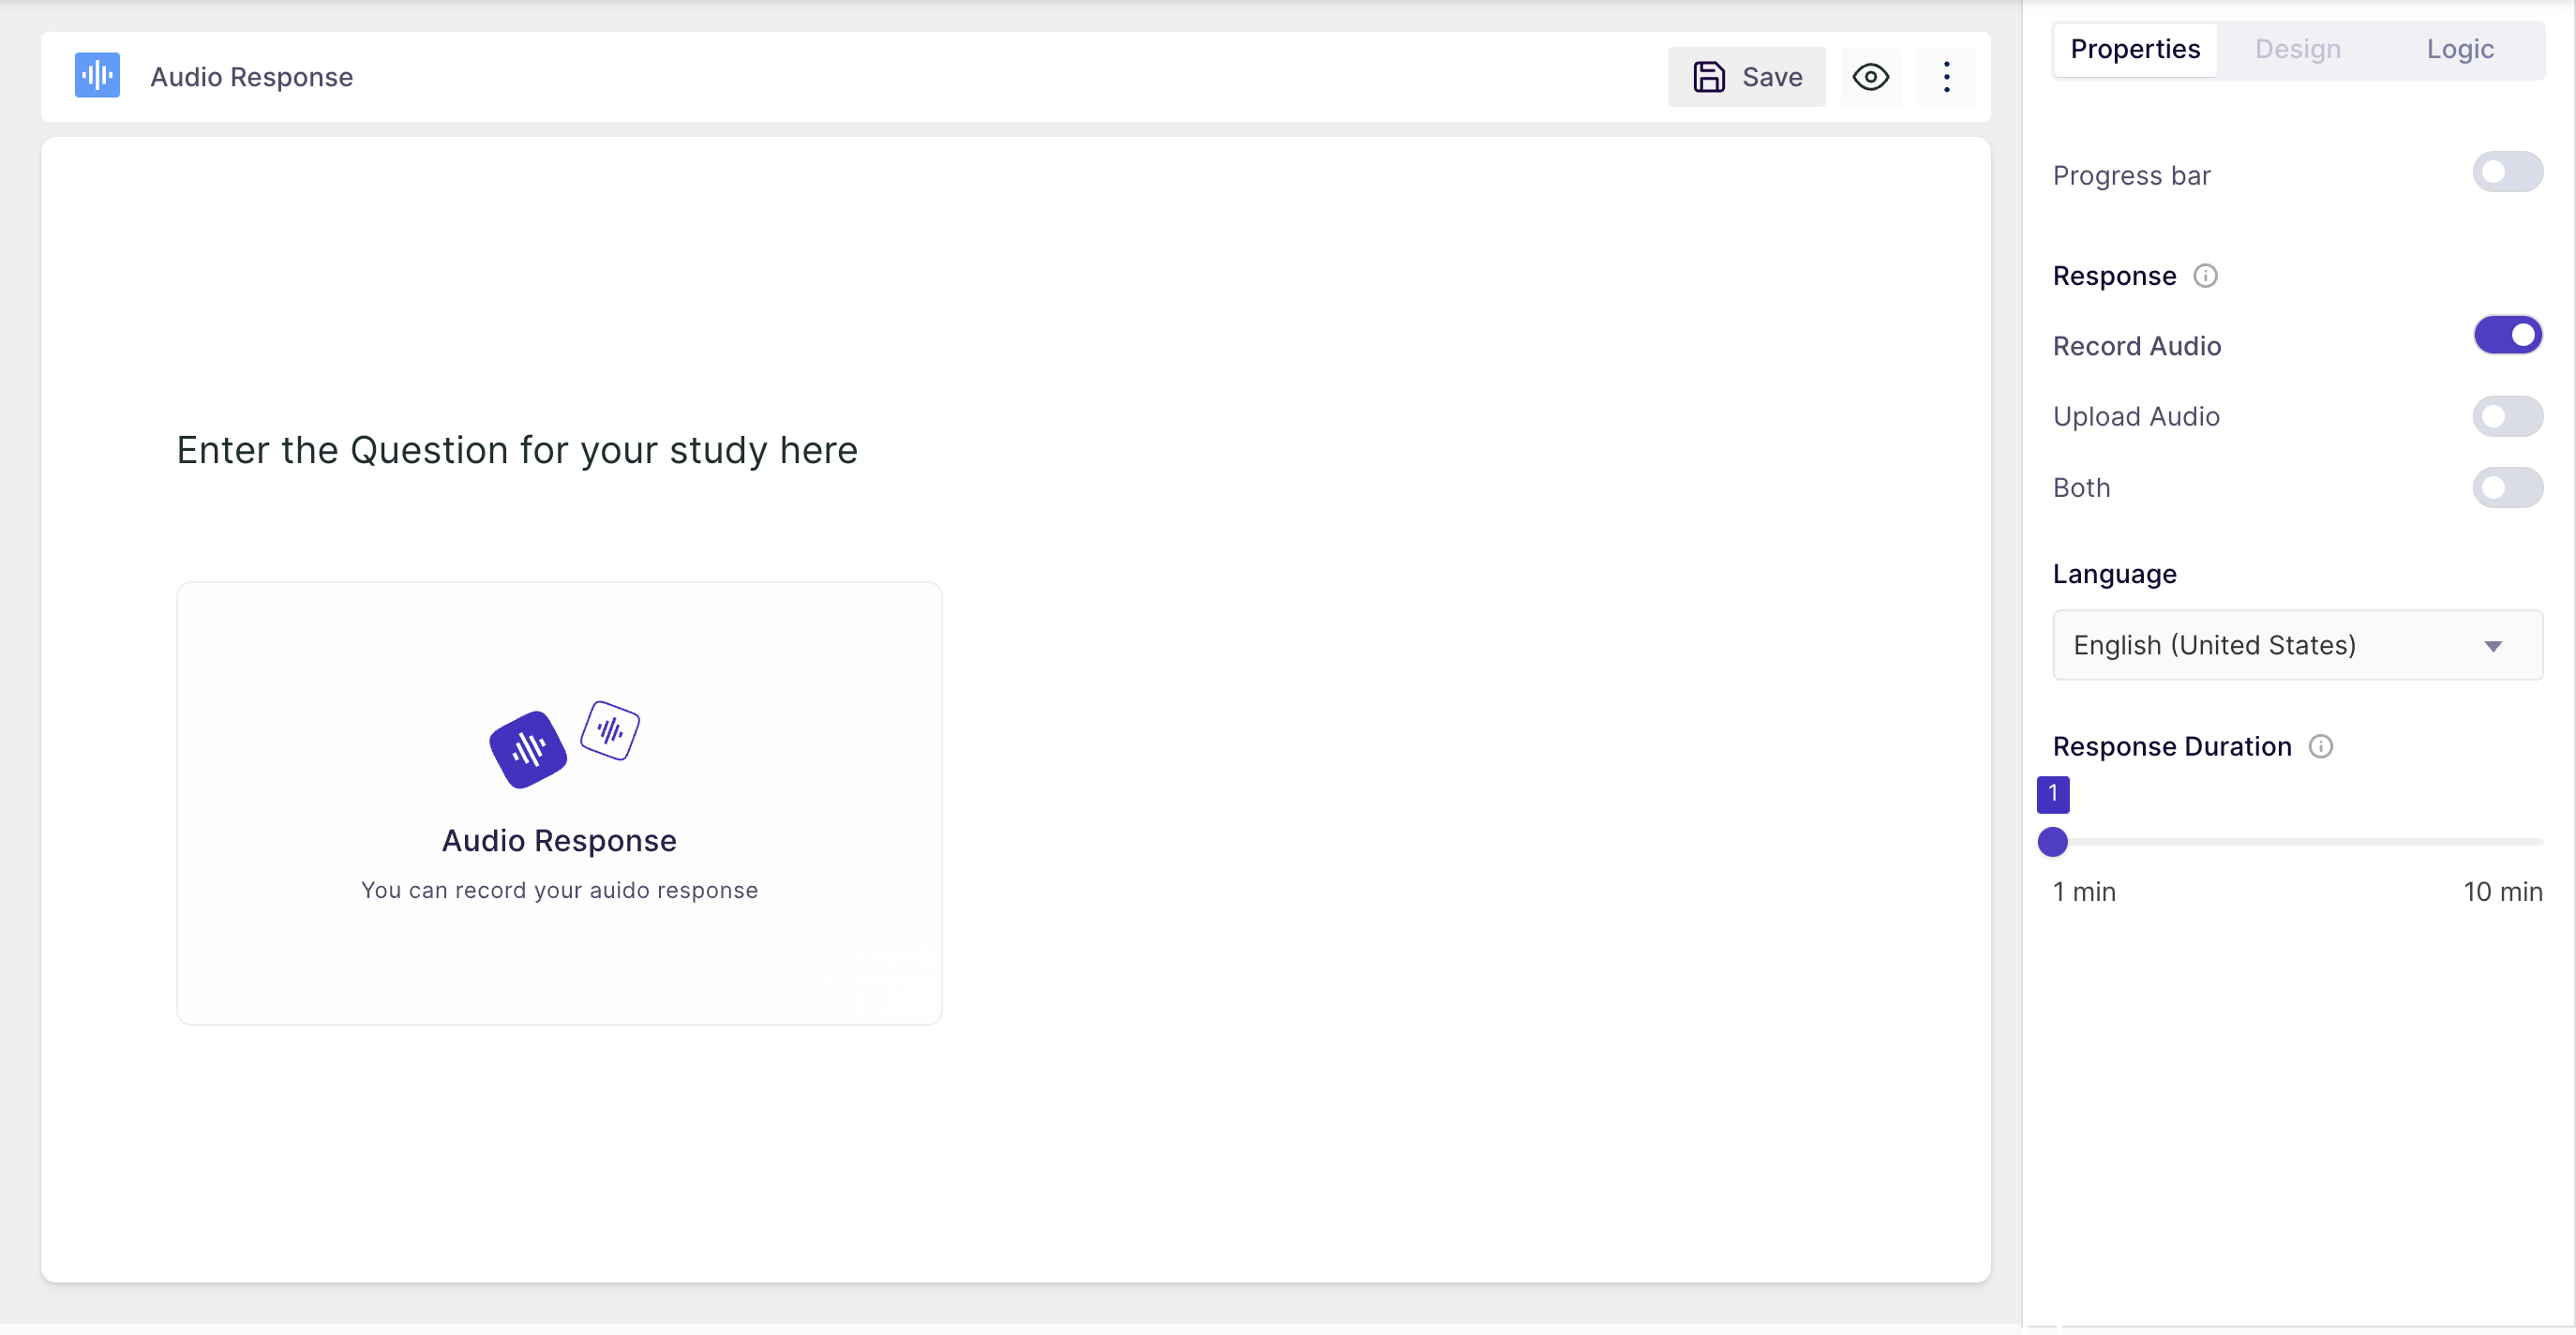Click the question text field placeholder
Image resolution: width=2576 pixels, height=1335 pixels.
click(x=517, y=450)
